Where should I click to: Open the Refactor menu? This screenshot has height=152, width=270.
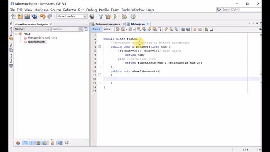point(70,10)
